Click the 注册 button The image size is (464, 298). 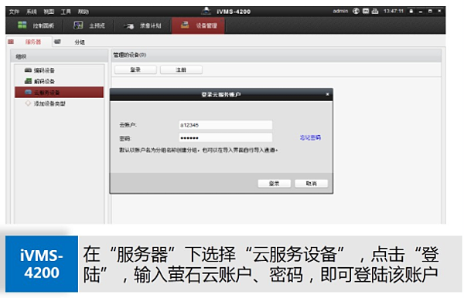pyautogui.click(x=181, y=69)
